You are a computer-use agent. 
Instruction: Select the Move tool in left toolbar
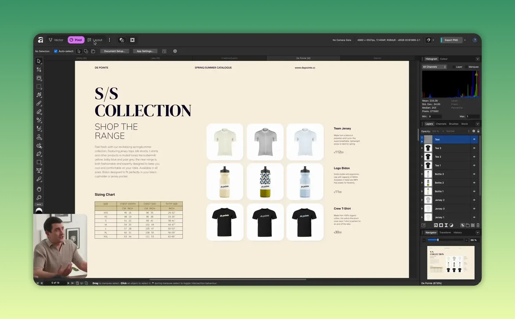39,61
